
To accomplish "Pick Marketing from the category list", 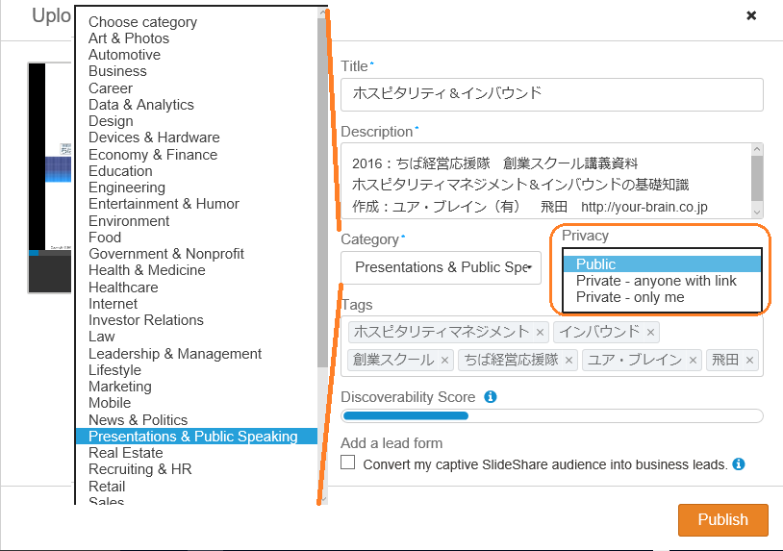I will [x=120, y=387].
